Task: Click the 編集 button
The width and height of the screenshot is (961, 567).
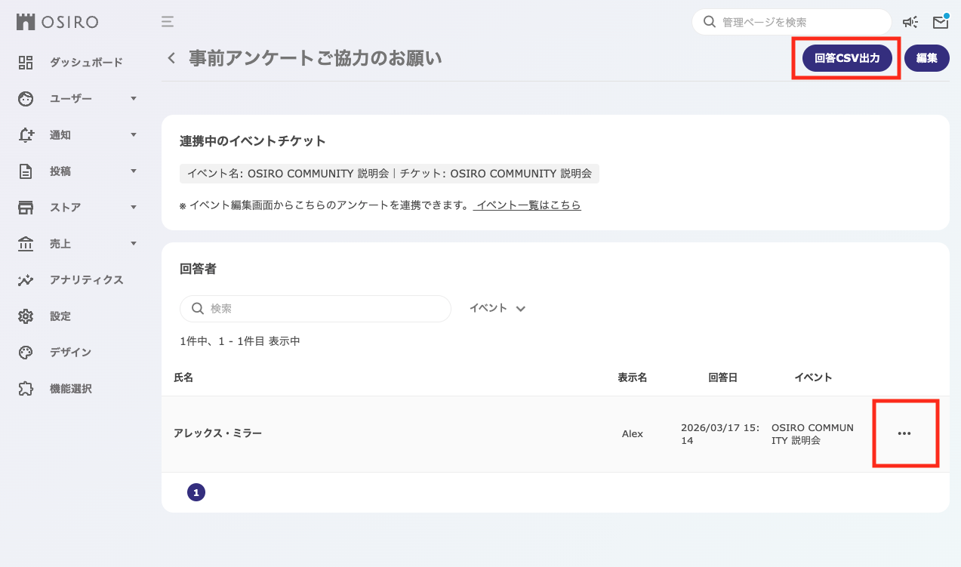Action: pos(926,58)
